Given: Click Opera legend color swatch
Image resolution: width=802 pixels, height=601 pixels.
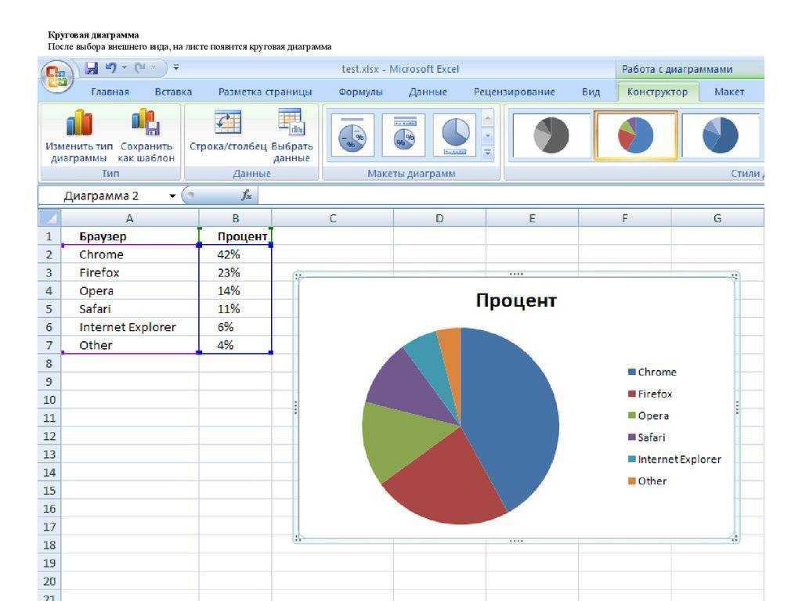Looking at the screenshot, I should [x=632, y=416].
